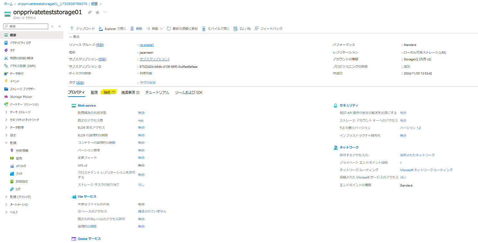Click 編集 link next to タグ
Image resolution: width=478 pixels, height=243 pixels.
(x=80, y=82)
